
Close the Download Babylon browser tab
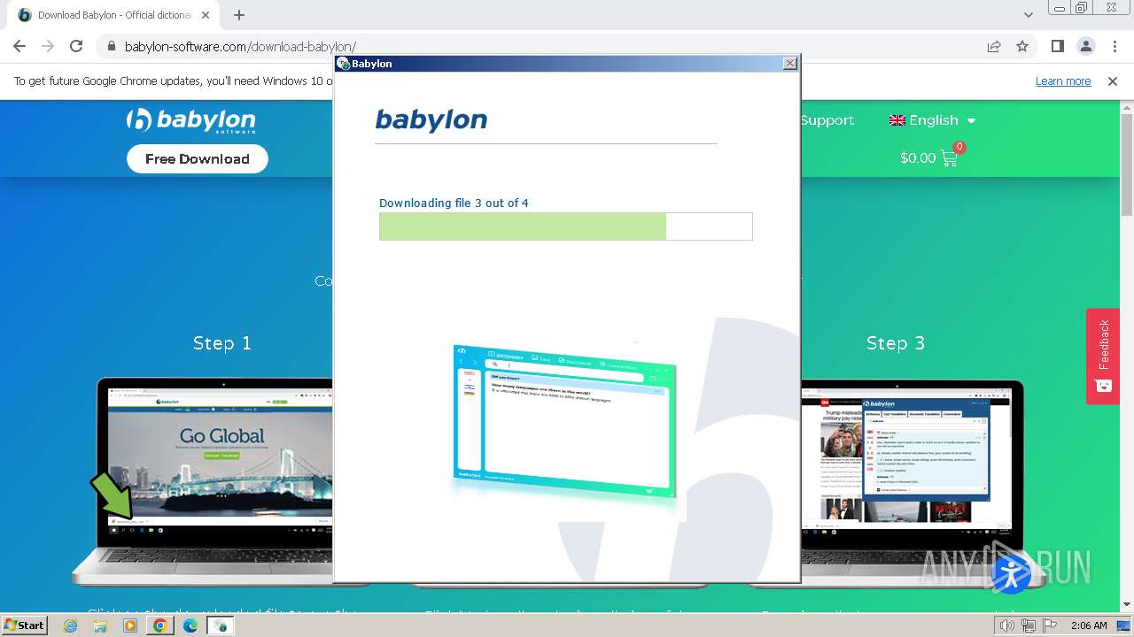pos(206,15)
